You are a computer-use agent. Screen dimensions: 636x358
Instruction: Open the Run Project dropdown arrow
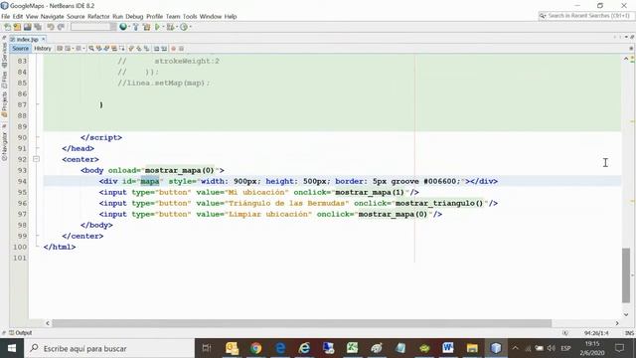[163, 27]
